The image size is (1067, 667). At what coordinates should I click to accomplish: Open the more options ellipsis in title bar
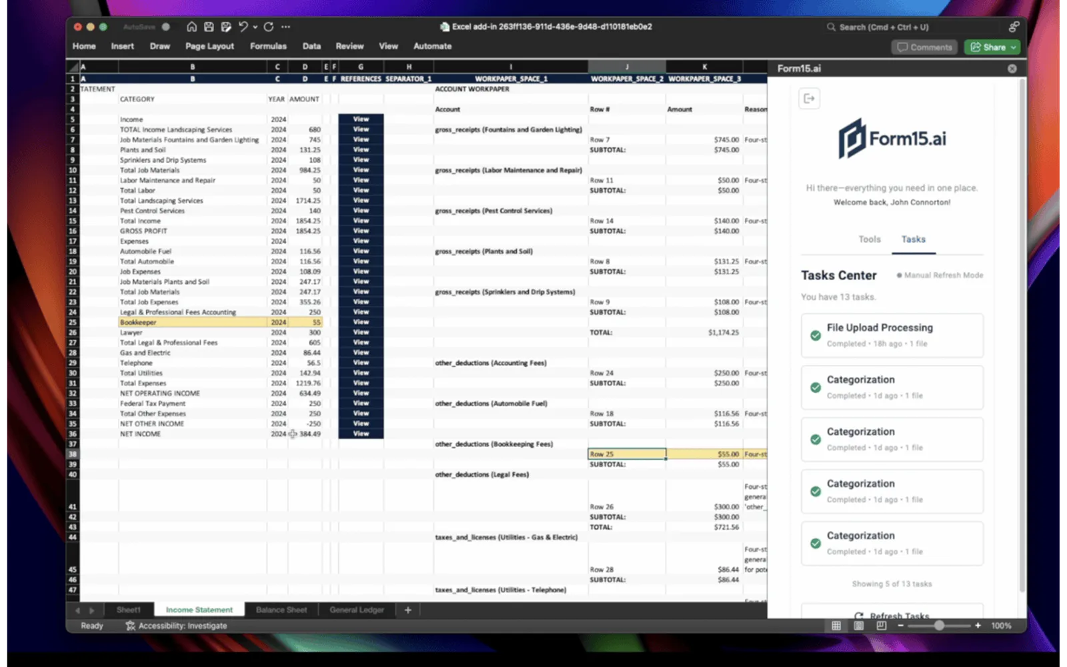pyautogui.click(x=286, y=27)
